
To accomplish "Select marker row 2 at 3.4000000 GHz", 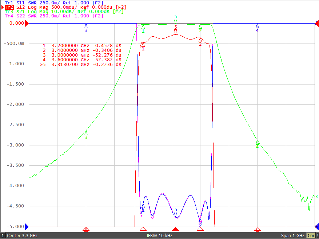I will tap(82, 50).
